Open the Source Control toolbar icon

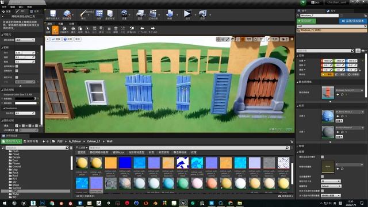tap(67, 14)
